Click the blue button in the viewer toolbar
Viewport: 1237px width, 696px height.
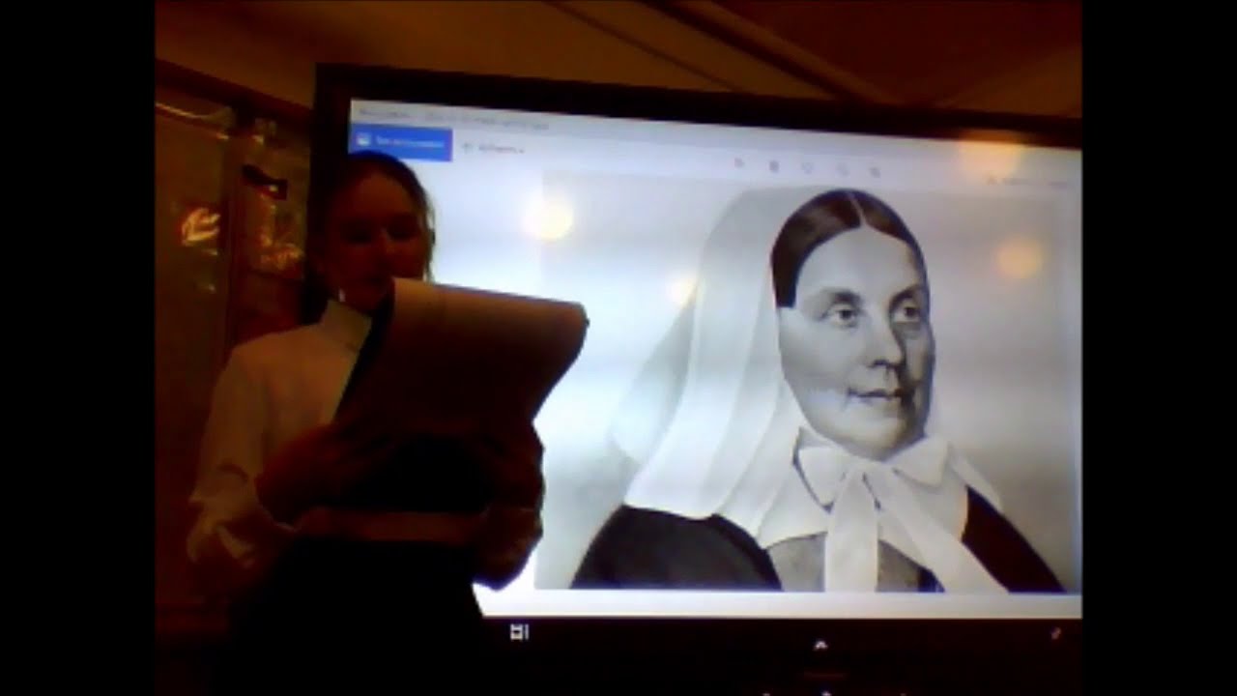tap(400, 141)
